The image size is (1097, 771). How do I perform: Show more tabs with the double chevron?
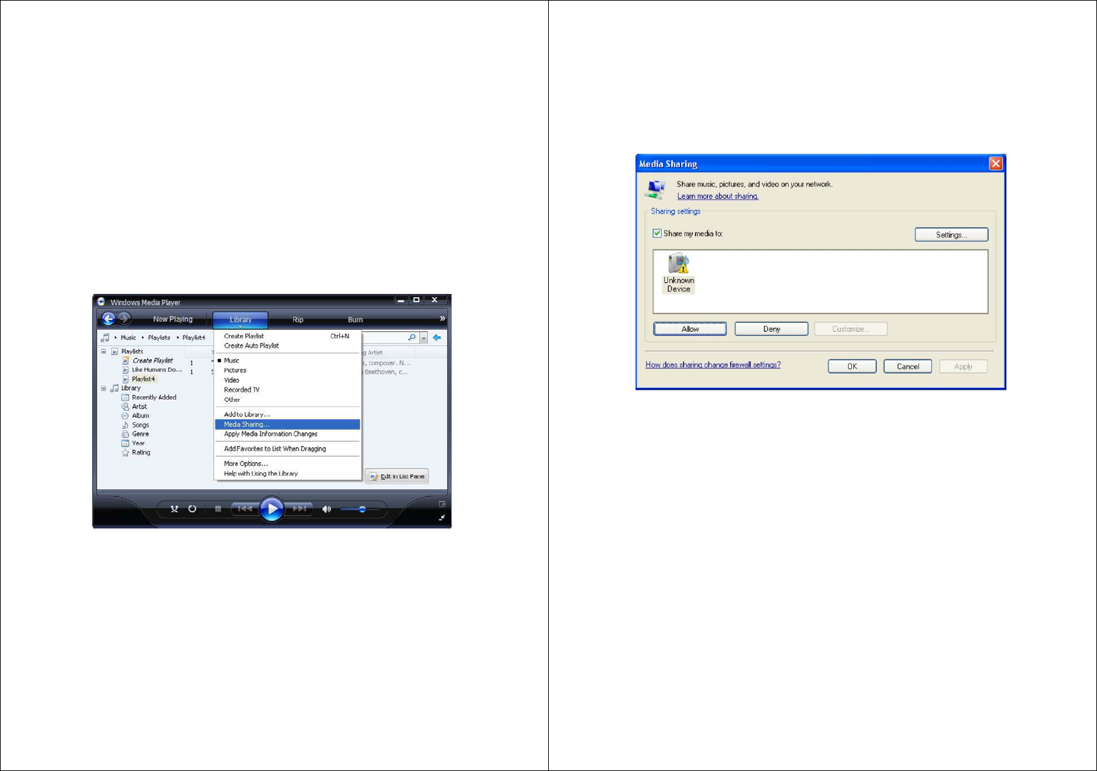point(442,319)
